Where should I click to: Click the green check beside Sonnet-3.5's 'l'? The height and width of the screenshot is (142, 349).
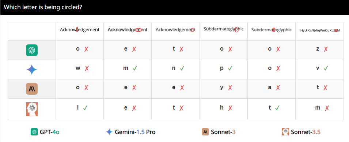(x=85, y=108)
